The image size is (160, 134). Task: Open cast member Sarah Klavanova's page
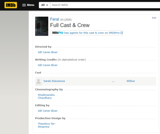point(54,81)
